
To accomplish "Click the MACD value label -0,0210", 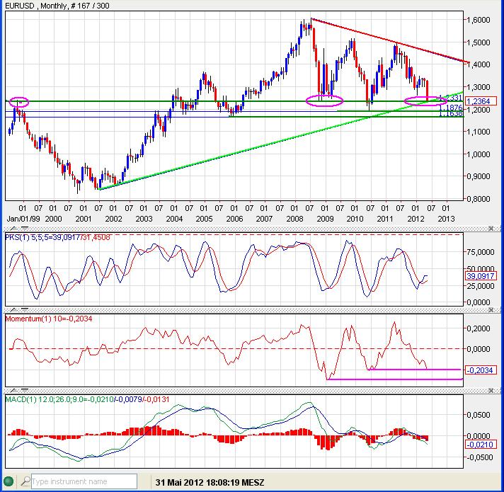I will click(481, 445).
